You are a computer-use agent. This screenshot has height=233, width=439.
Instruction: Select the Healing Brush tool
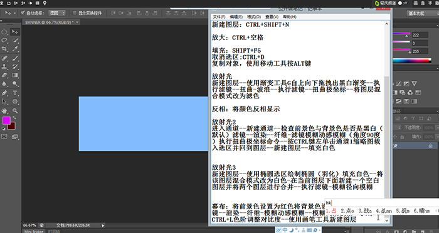point(4,58)
